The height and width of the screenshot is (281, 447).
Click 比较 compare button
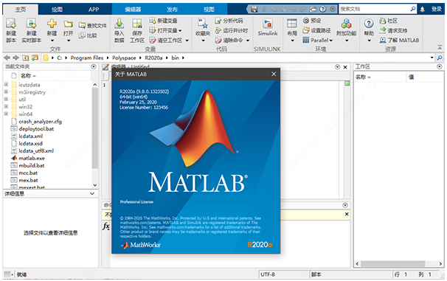click(x=88, y=35)
